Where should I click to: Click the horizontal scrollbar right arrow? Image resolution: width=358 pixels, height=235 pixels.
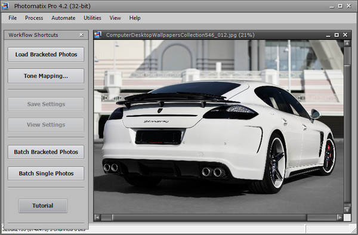340,218
